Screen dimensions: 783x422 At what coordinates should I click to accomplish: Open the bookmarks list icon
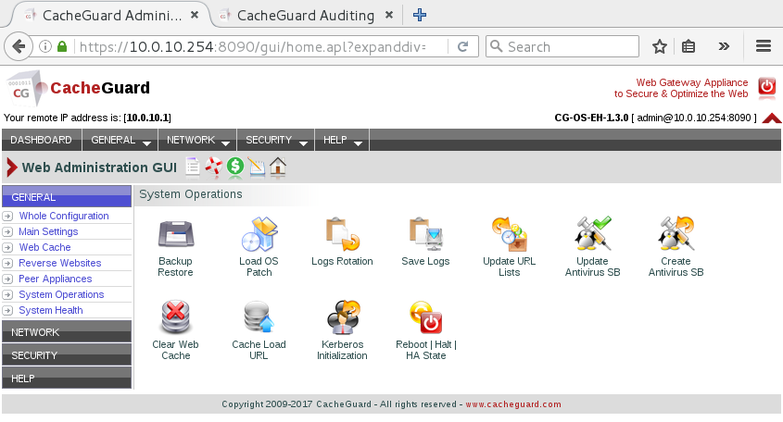click(688, 46)
